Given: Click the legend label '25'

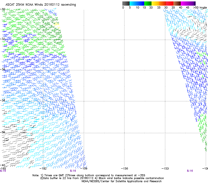Looking at the screenshot, I should coord(159,8).
